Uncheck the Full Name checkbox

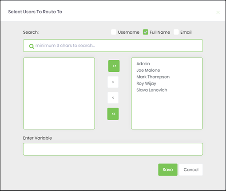tap(146, 32)
